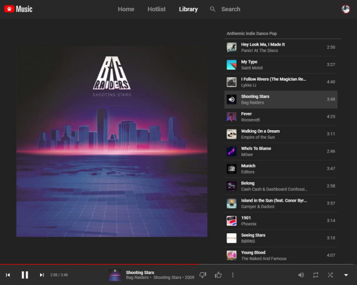Click the Munich album thumbnail

(231, 169)
